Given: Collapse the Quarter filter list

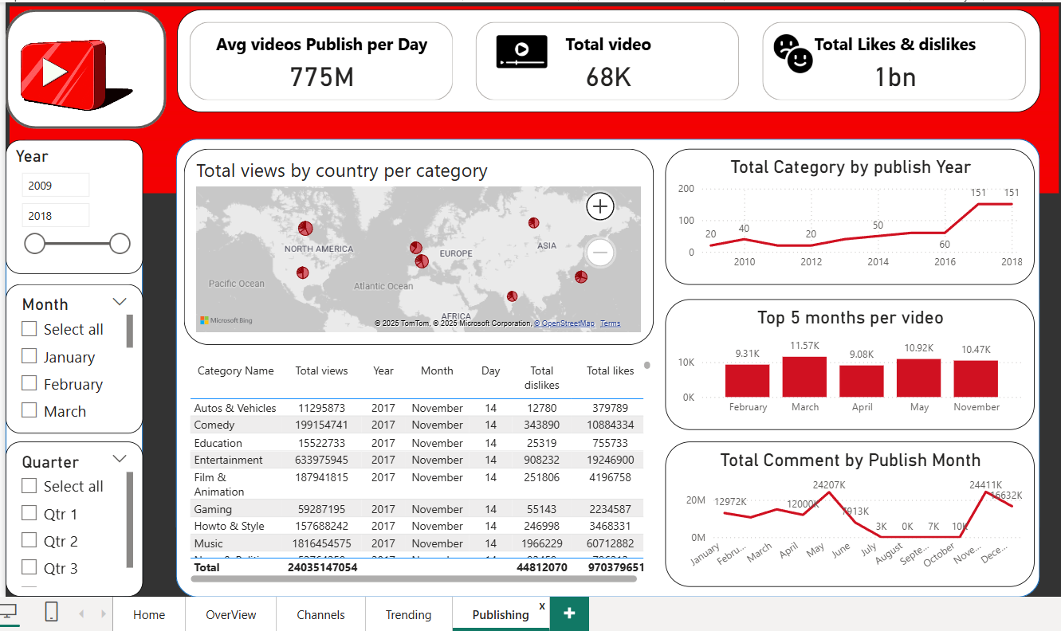Looking at the screenshot, I should click(x=120, y=458).
